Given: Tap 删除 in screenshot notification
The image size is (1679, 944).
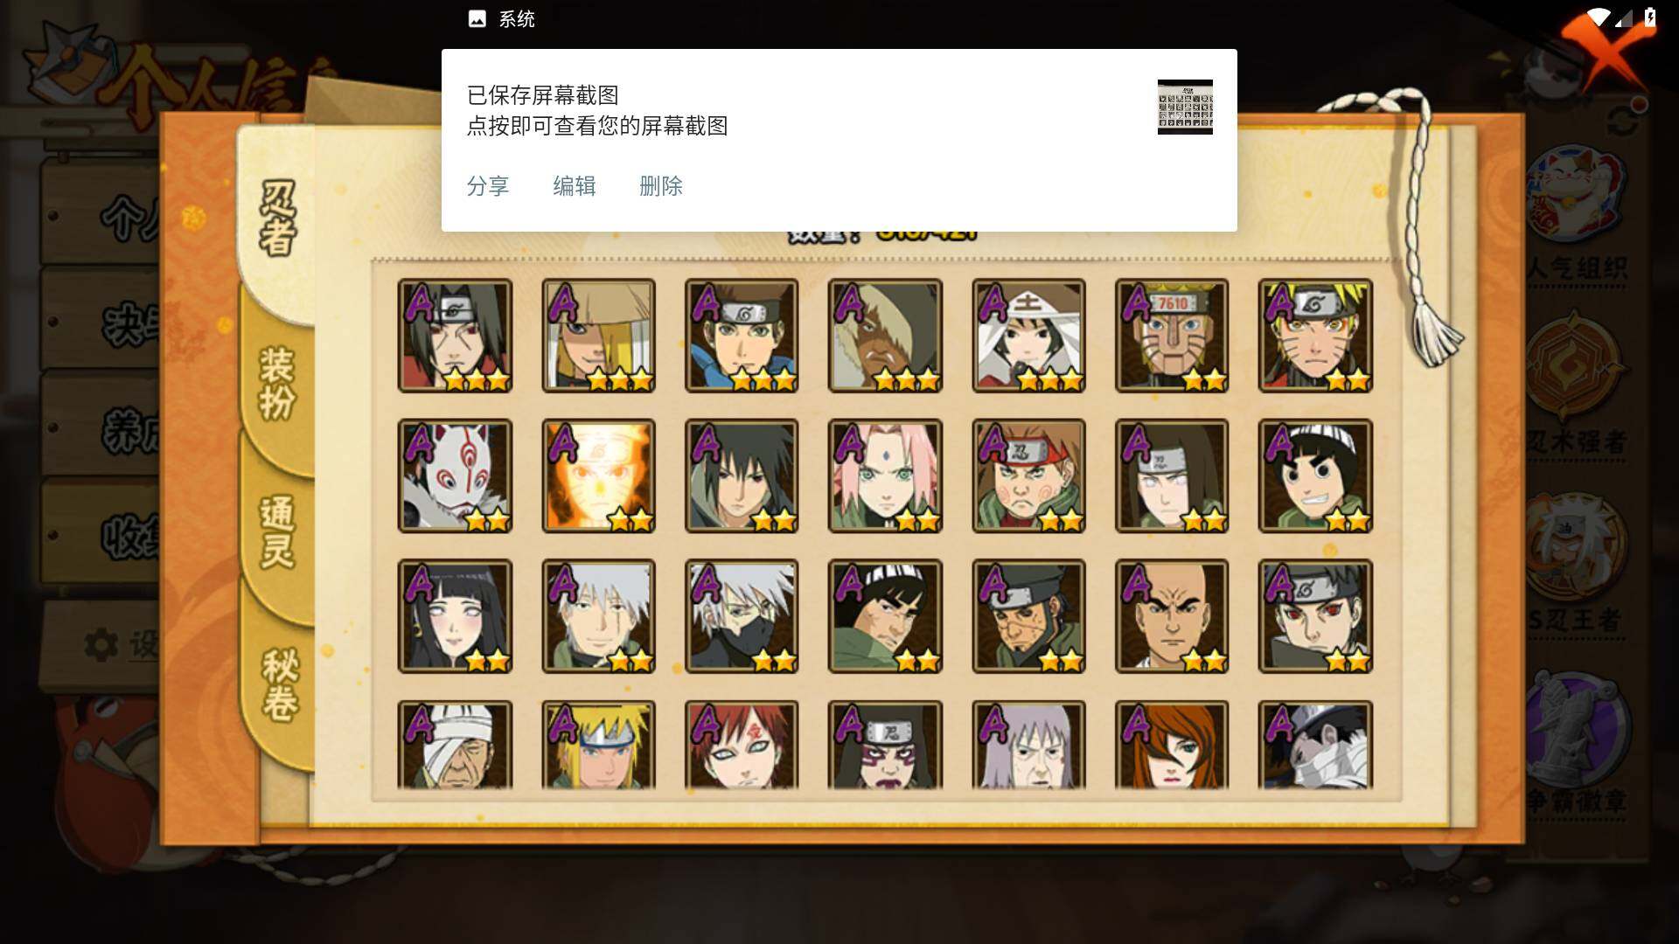Looking at the screenshot, I should [x=661, y=186].
